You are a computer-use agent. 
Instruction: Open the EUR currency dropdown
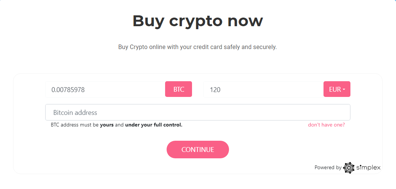tap(337, 89)
